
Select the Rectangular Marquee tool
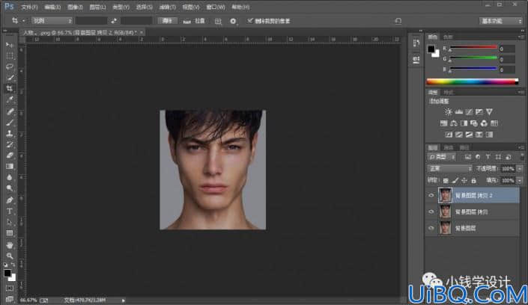click(10, 55)
